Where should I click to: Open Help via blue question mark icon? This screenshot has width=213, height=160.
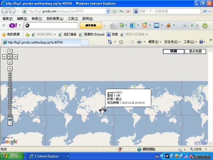(201, 42)
